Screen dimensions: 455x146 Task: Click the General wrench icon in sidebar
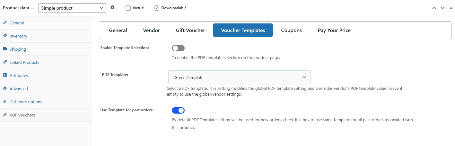click(5, 23)
